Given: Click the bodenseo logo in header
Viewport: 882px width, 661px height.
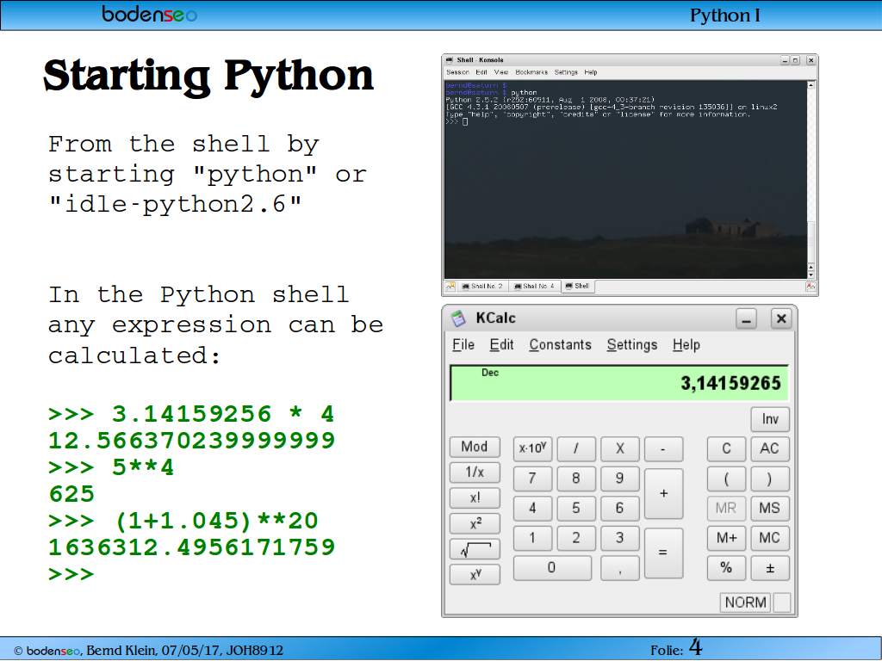Looking at the screenshot, I should pyautogui.click(x=150, y=14).
